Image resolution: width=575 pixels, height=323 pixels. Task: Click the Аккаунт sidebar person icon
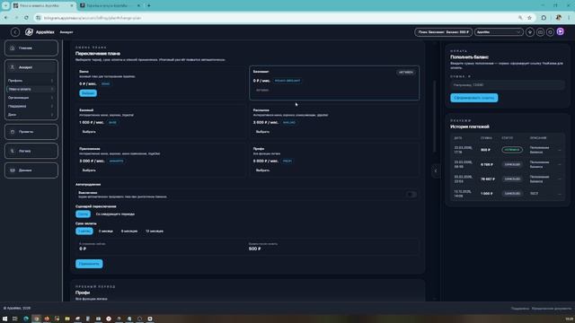point(13,67)
